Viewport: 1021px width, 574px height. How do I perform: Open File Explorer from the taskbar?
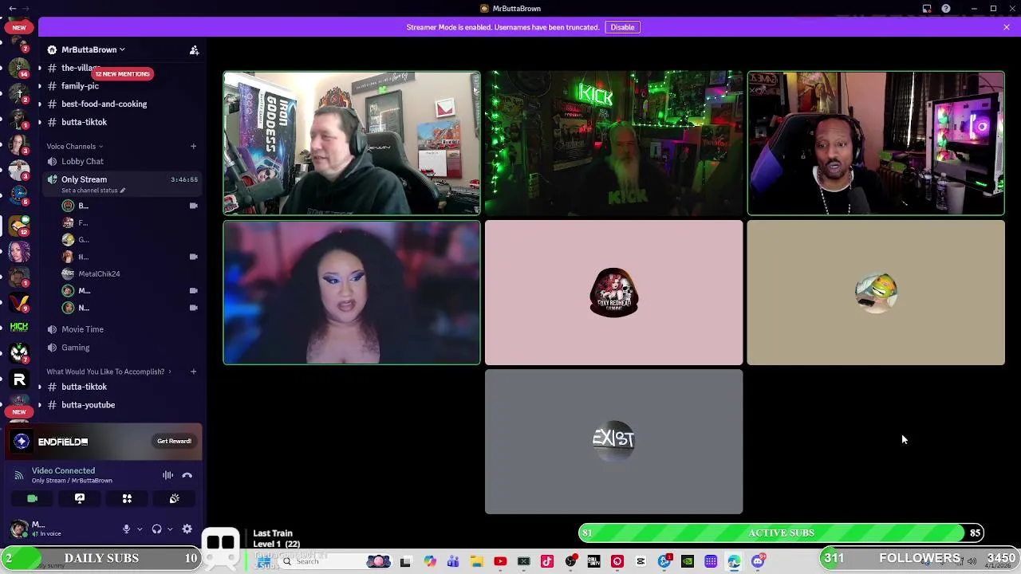[476, 562]
